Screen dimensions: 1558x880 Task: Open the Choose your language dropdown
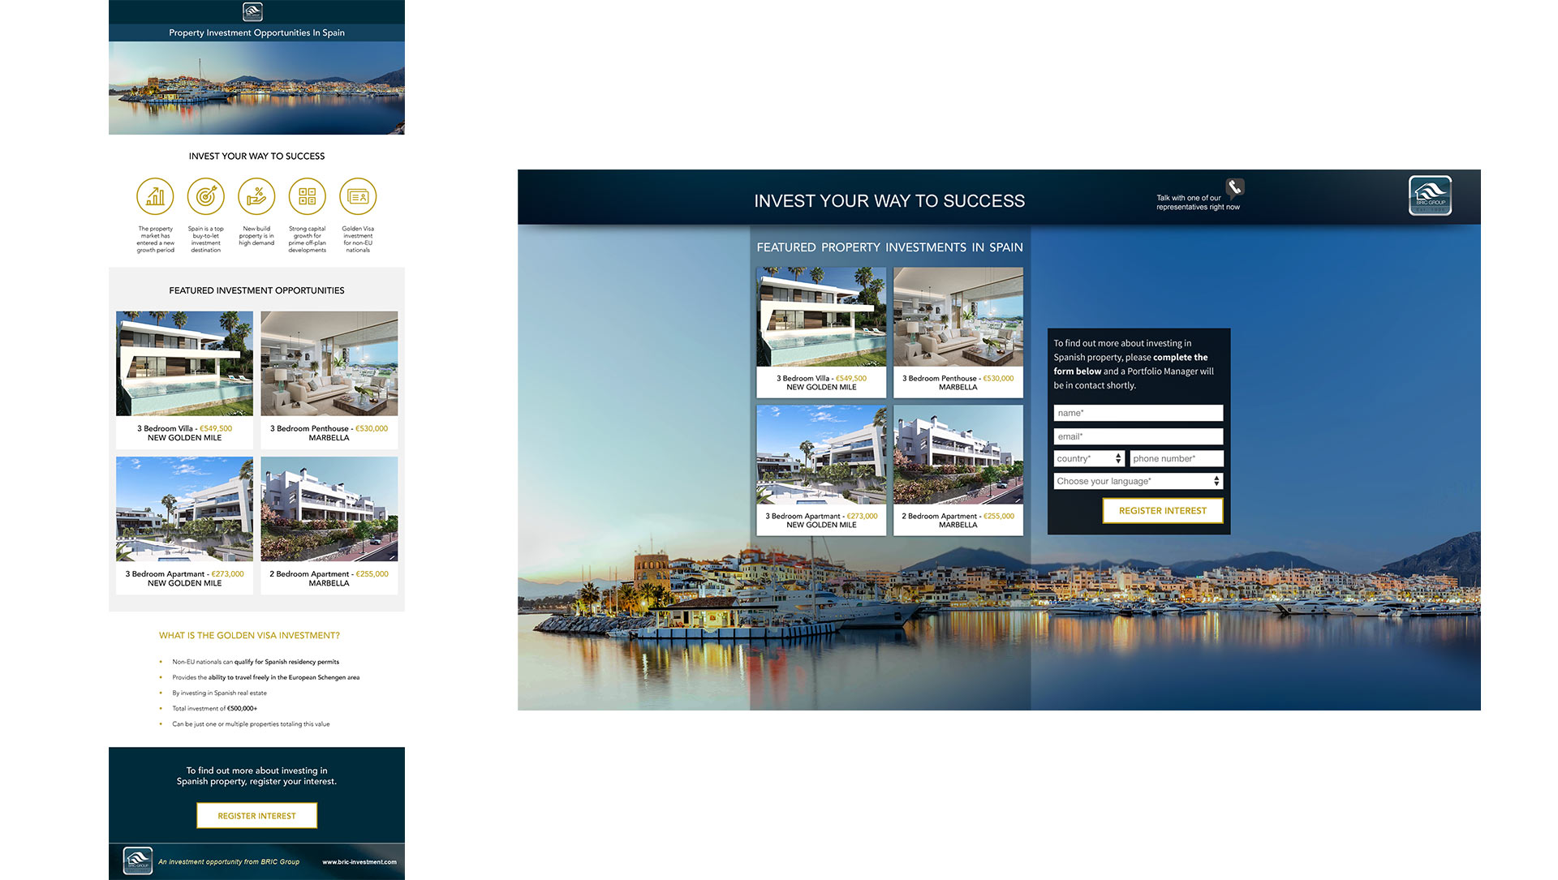click(1138, 481)
